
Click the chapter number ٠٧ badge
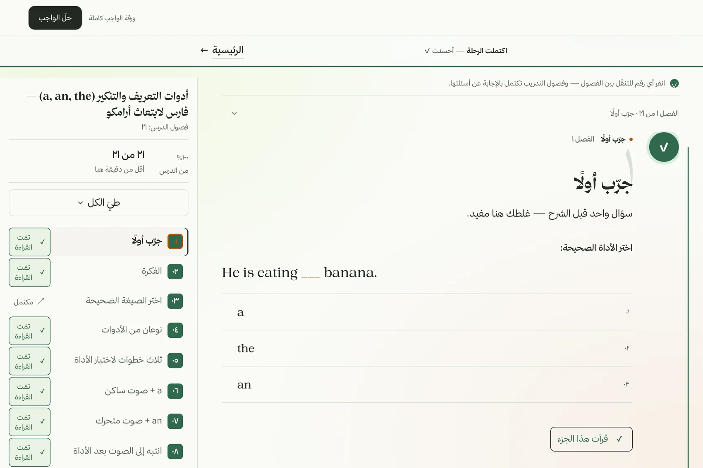tap(175, 421)
